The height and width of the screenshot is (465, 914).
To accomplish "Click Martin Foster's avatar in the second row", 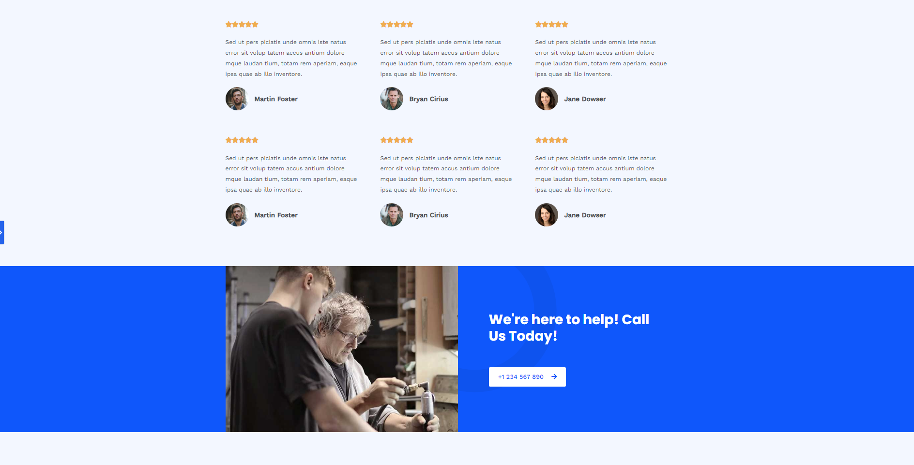I will tap(237, 215).
